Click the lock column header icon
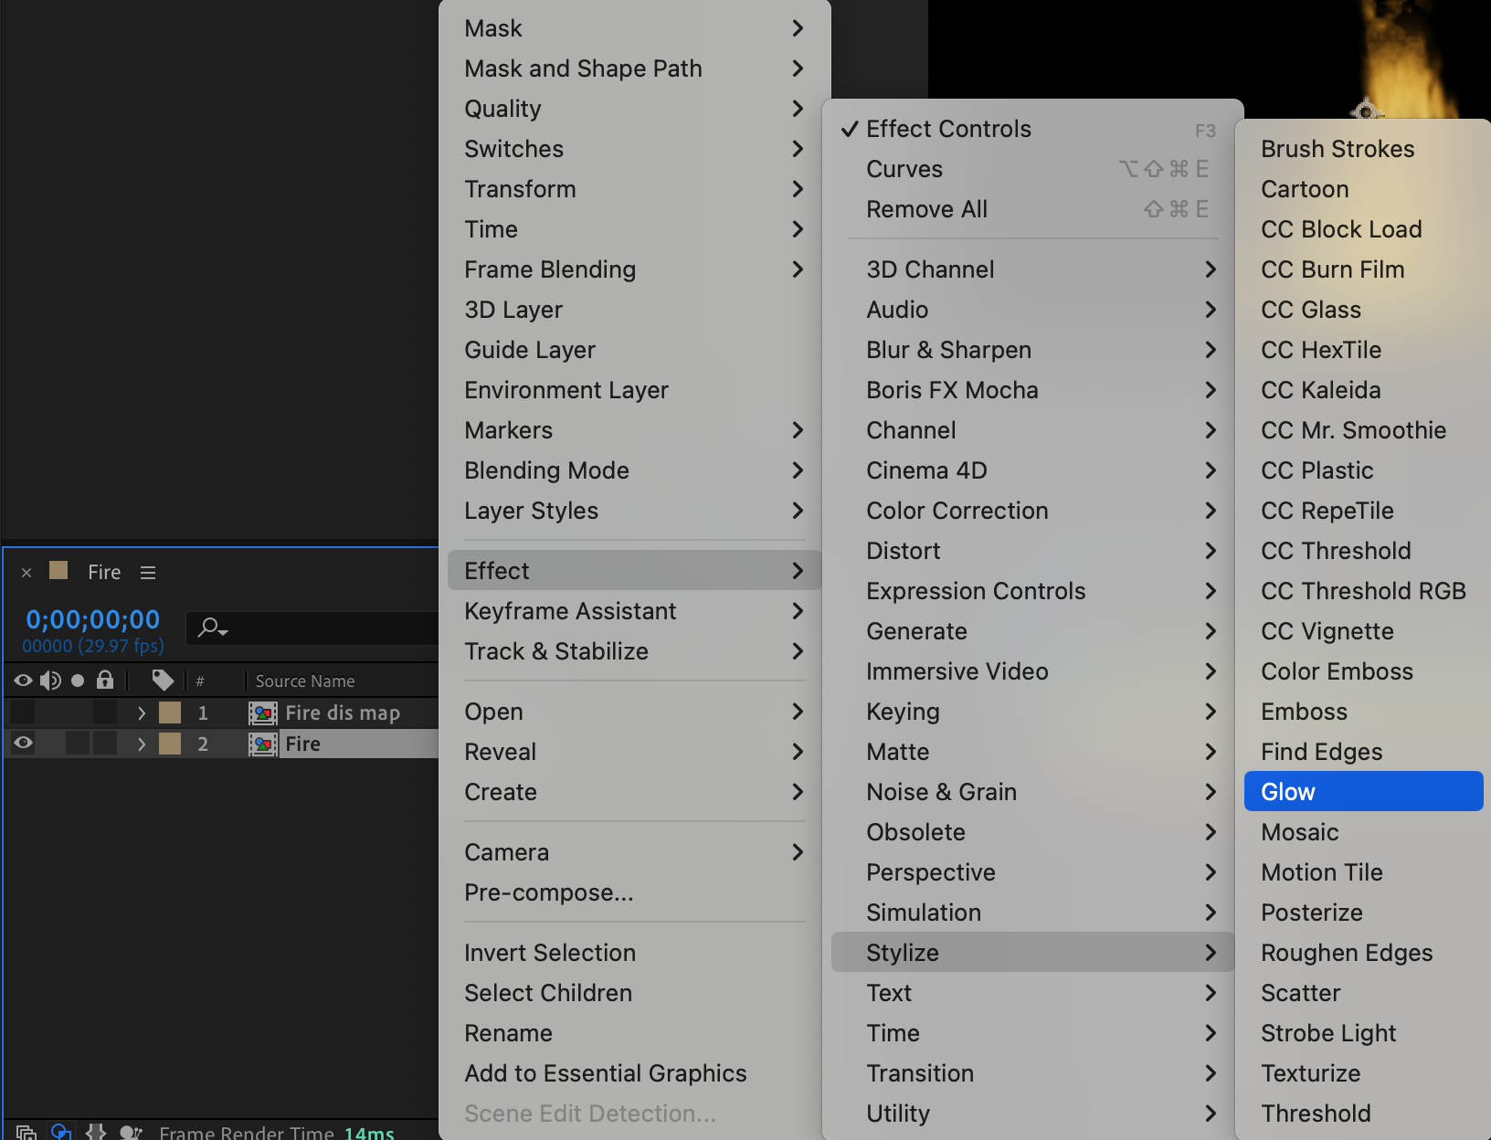 point(105,681)
